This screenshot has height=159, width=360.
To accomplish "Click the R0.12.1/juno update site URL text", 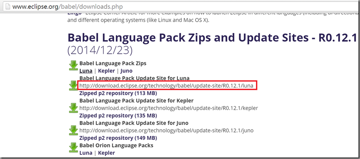I will (167, 130).
